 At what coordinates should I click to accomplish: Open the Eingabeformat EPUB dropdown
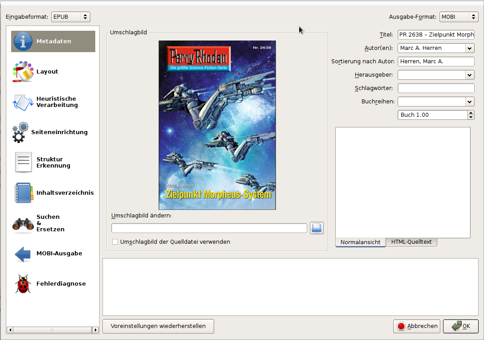point(71,16)
